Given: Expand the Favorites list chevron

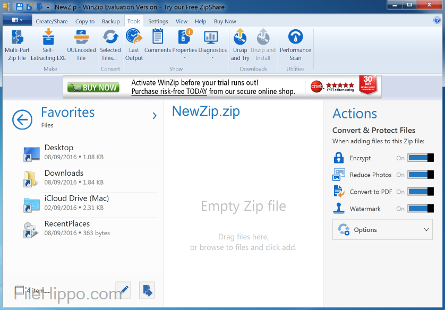Looking at the screenshot, I should (154, 115).
